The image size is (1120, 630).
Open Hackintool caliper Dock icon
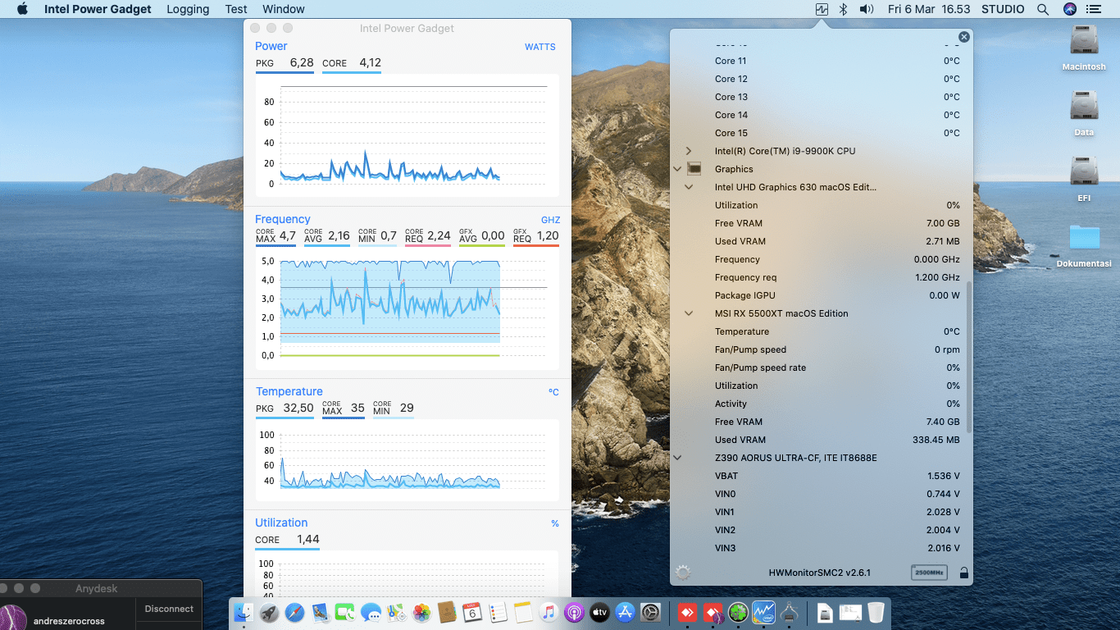(790, 612)
